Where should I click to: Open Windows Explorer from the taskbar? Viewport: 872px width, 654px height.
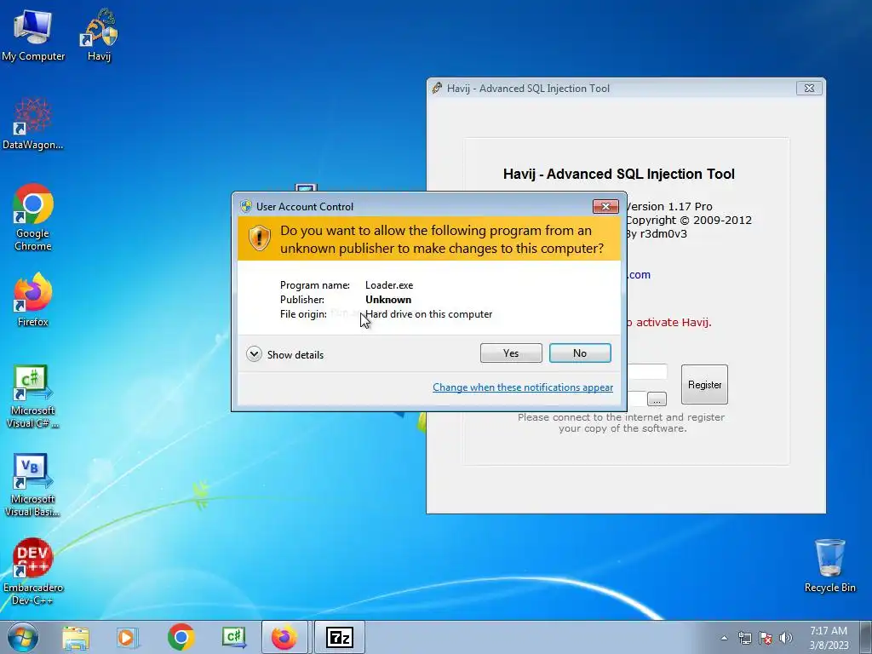pos(76,637)
